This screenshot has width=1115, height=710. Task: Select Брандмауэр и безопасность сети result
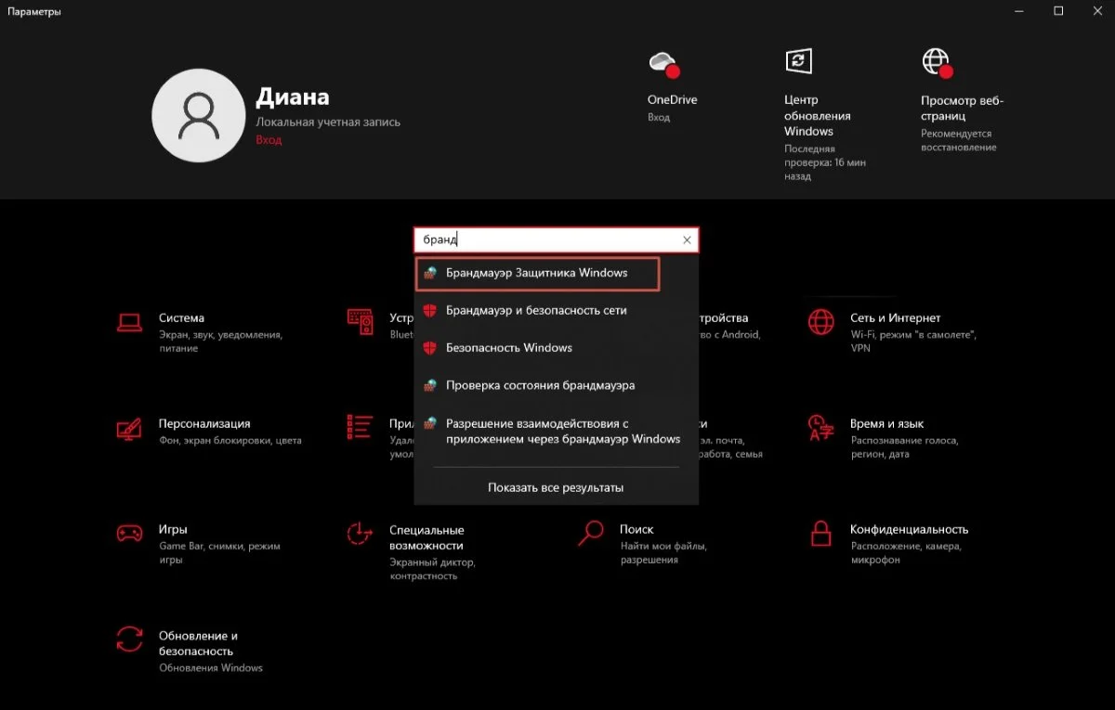point(556,311)
